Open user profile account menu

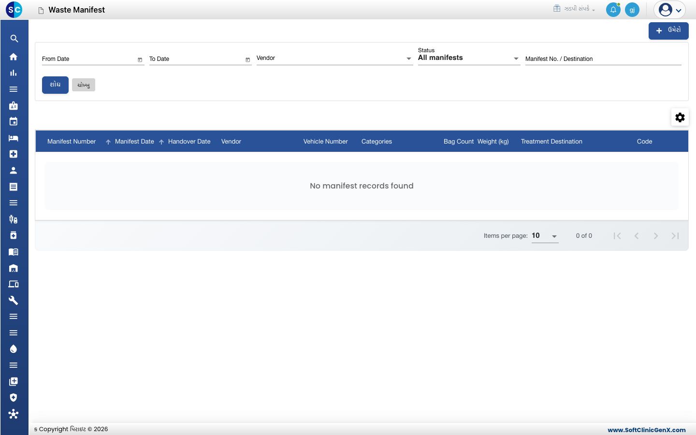(669, 10)
